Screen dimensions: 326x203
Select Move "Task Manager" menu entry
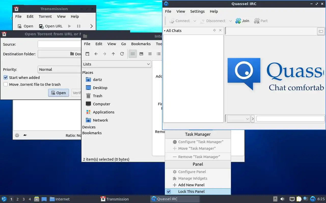198,148
